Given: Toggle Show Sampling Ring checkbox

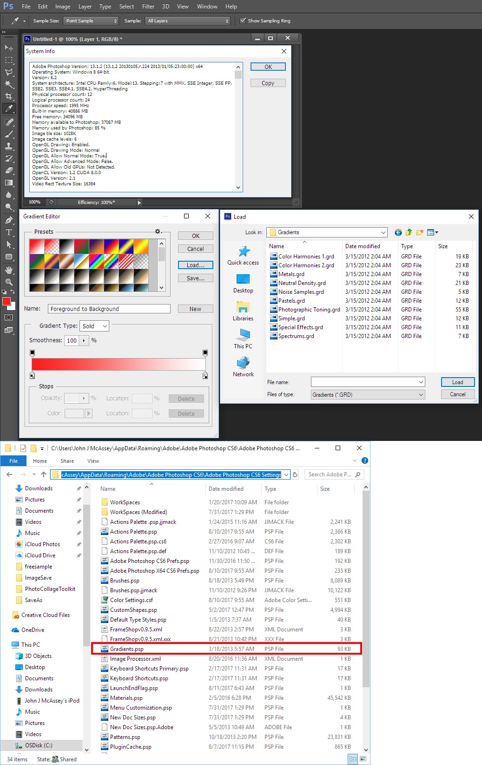Looking at the screenshot, I should [x=243, y=20].
